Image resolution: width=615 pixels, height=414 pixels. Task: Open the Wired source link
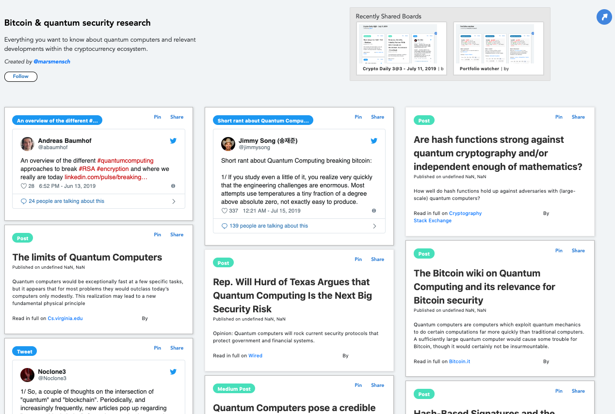[256, 356]
